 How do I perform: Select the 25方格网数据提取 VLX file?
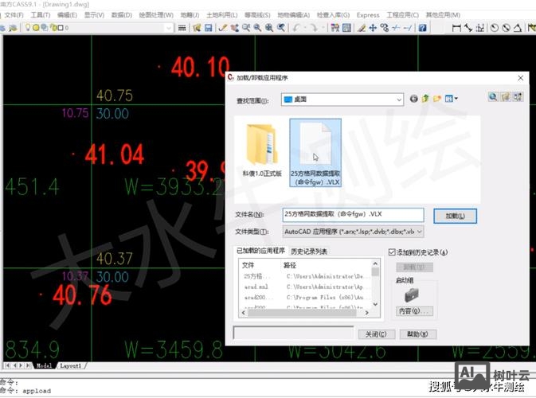[x=315, y=153]
